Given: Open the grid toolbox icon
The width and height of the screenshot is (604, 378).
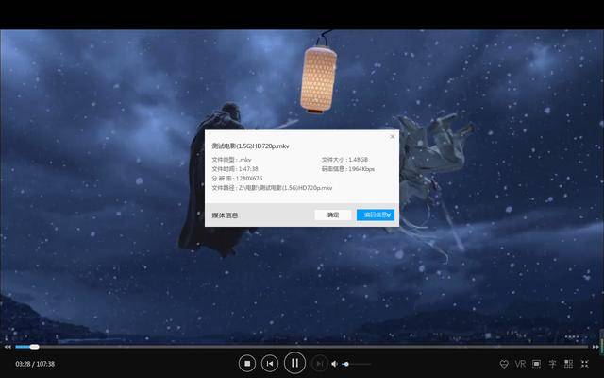Looking at the screenshot, I should 568,364.
